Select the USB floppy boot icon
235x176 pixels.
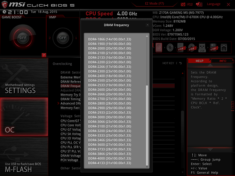pyautogui.click(x=213, y=48)
